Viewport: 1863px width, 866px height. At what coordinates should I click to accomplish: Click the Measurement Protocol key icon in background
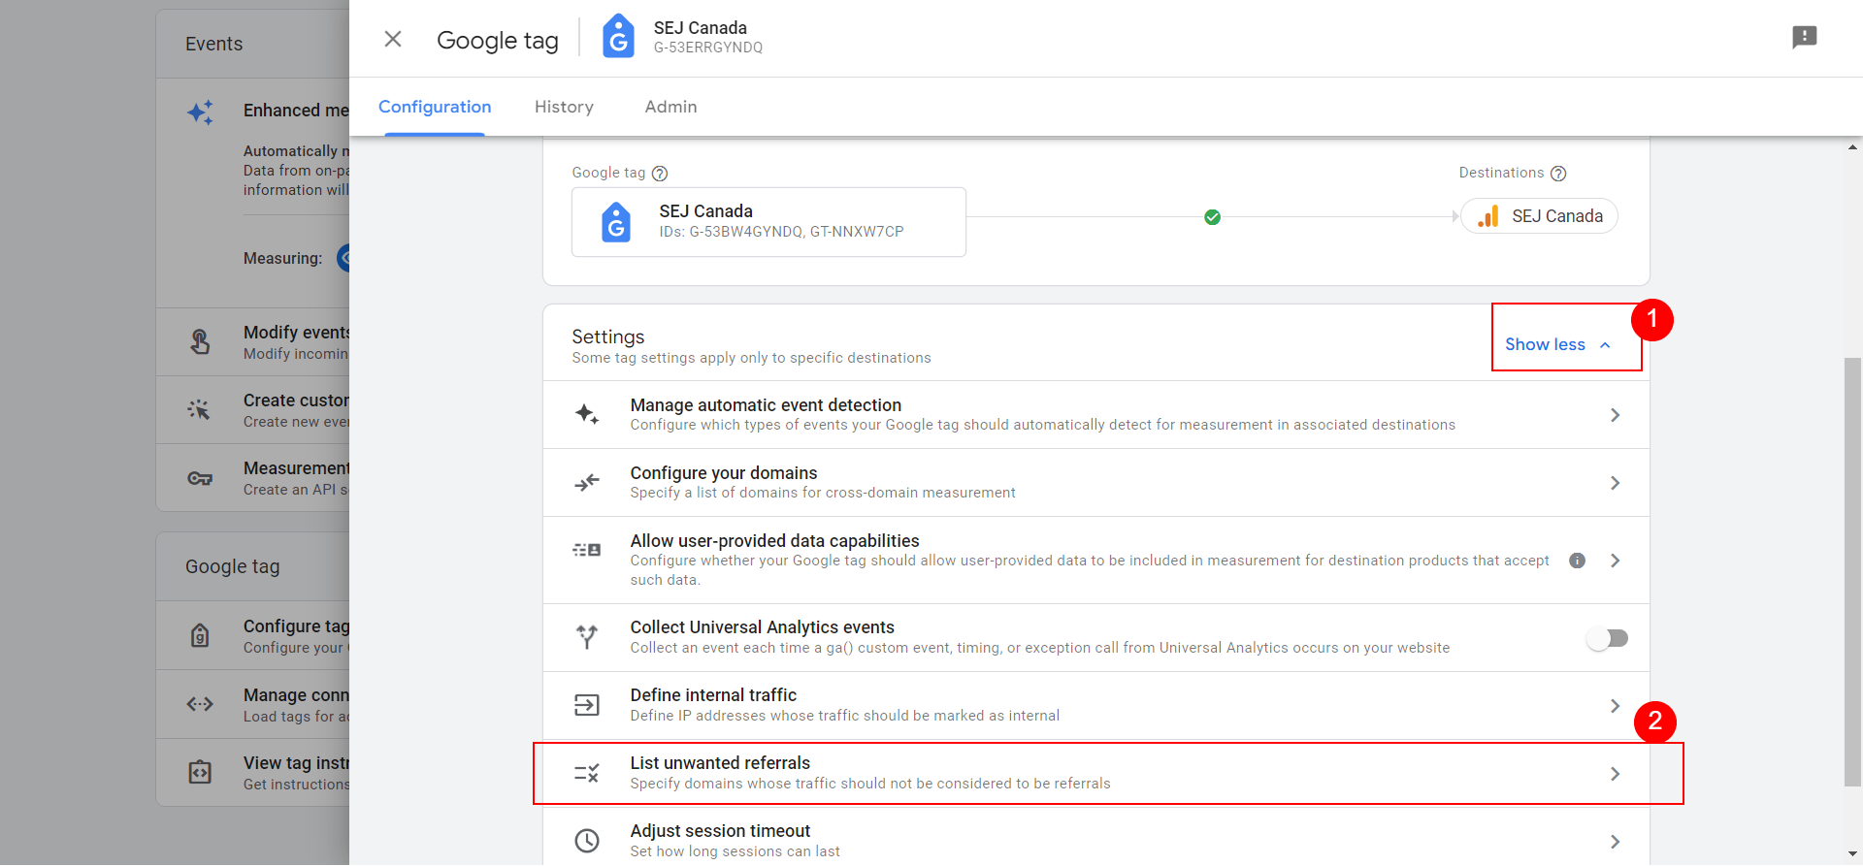tap(200, 478)
